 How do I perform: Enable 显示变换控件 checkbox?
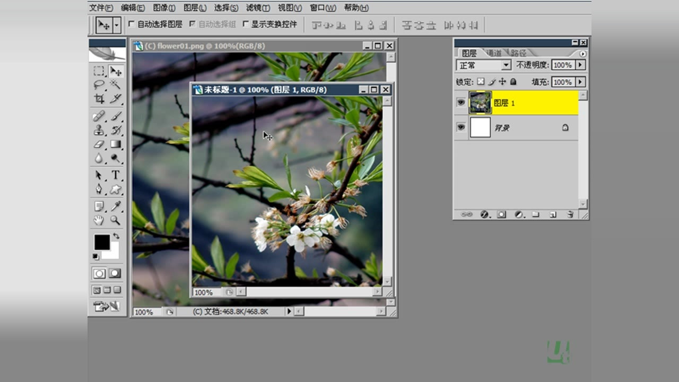tap(246, 24)
